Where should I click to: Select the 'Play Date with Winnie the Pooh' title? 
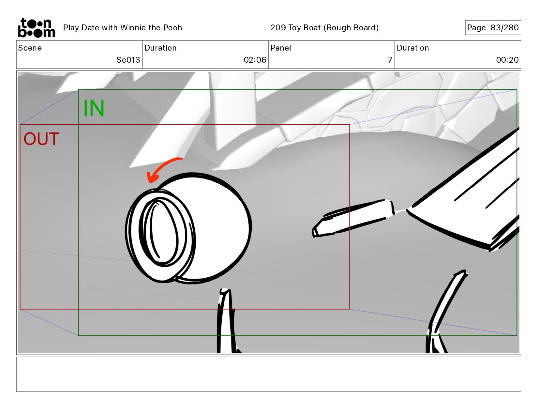tap(123, 28)
